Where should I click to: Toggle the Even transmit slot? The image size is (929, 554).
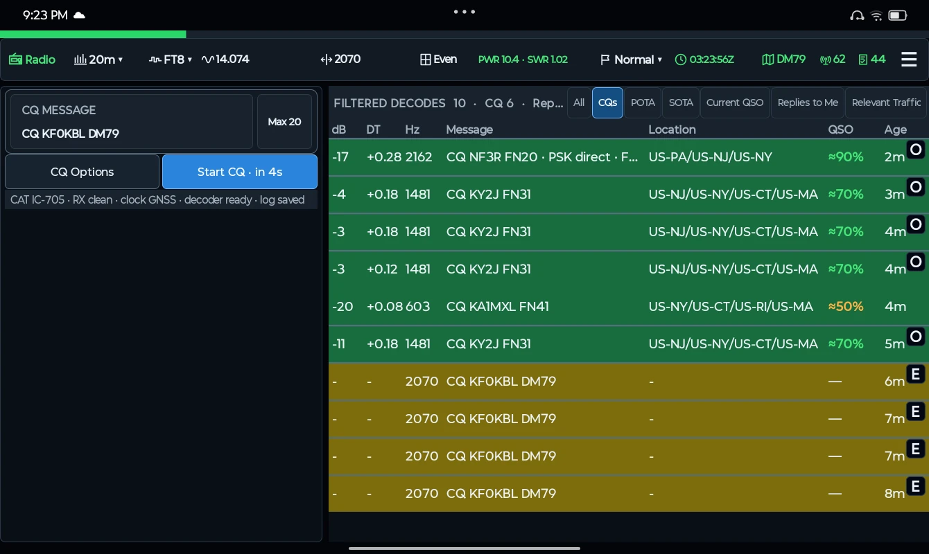(x=438, y=60)
